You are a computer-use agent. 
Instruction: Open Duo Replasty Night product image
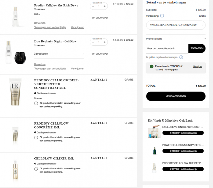(x=15, y=53)
